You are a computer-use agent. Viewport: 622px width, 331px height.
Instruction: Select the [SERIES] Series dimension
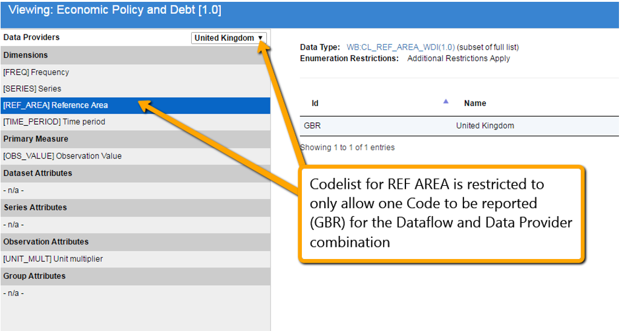pos(32,88)
